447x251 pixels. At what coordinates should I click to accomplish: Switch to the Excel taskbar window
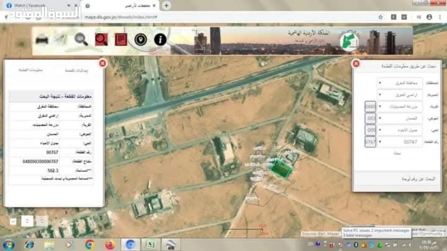click(151, 245)
